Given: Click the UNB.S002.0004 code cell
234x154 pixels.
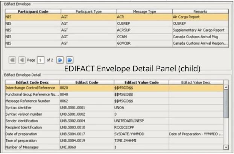Looking at the screenshot, I should (87, 121).
